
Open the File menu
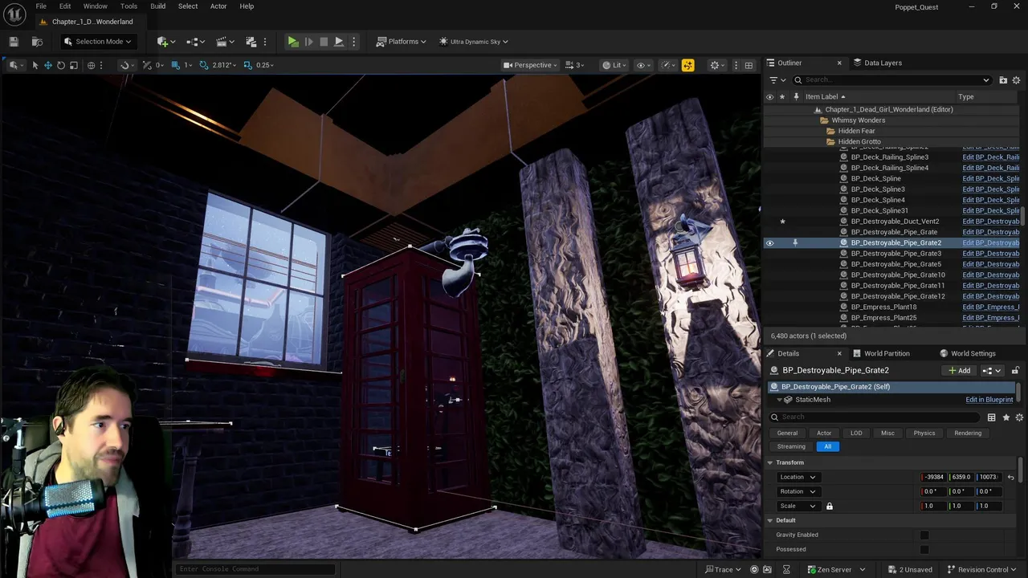41,6
